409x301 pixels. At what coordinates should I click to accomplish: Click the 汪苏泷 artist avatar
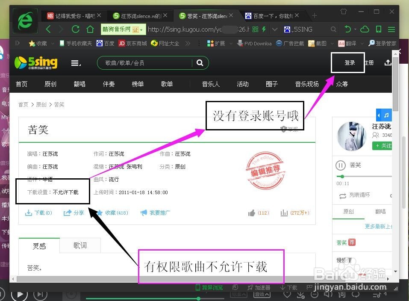click(352, 136)
